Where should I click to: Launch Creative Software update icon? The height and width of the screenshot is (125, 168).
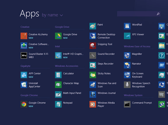(x=24, y=46)
